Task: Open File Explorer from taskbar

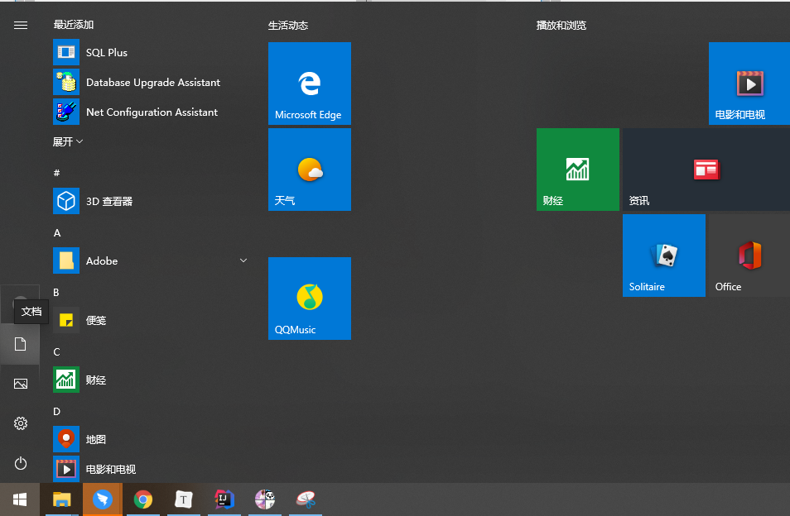Action: click(x=62, y=499)
